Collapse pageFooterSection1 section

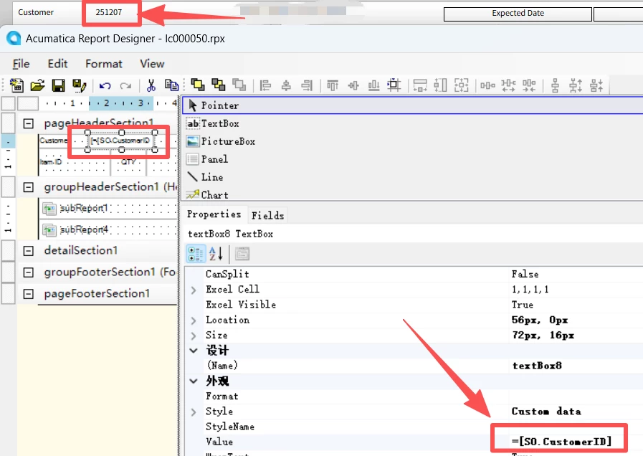tap(28, 294)
